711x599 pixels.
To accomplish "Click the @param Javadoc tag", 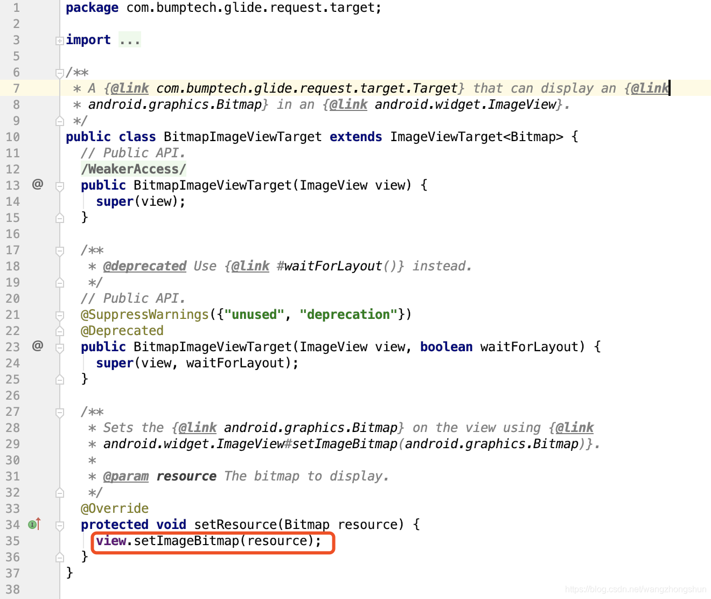I will (126, 476).
